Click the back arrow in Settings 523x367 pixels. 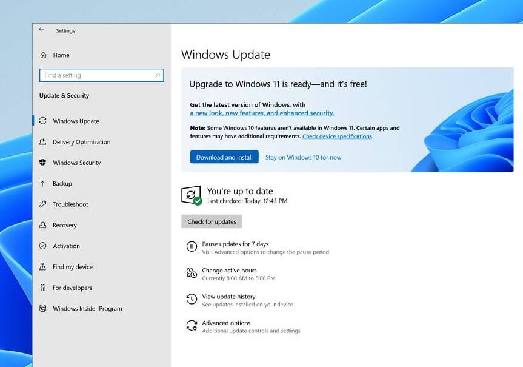click(41, 30)
